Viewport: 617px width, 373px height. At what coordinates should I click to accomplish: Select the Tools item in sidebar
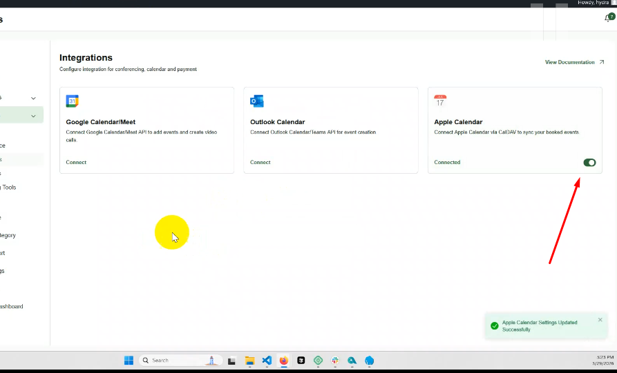(x=9, y=188)
